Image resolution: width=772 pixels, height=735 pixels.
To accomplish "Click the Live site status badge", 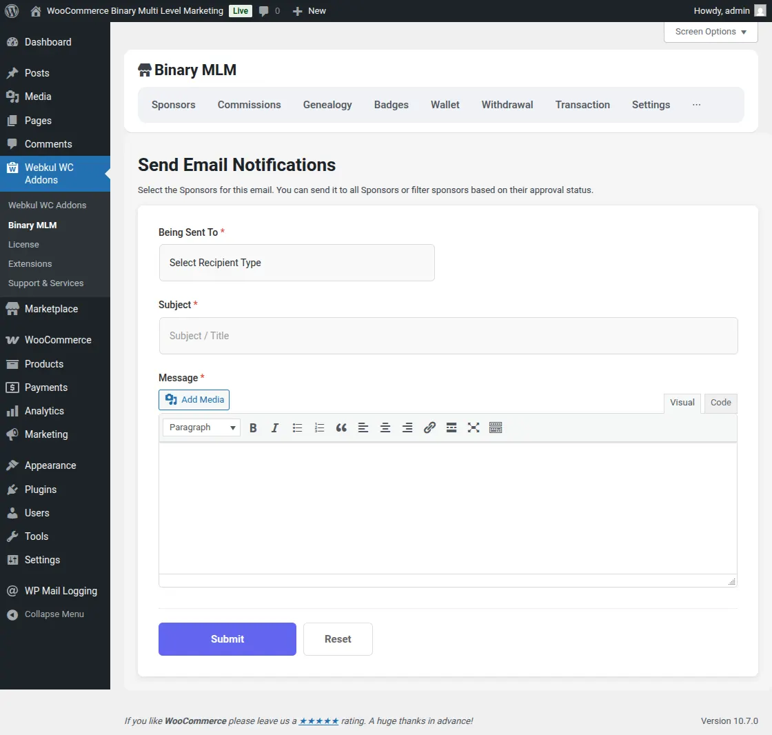I will (241, 11).
